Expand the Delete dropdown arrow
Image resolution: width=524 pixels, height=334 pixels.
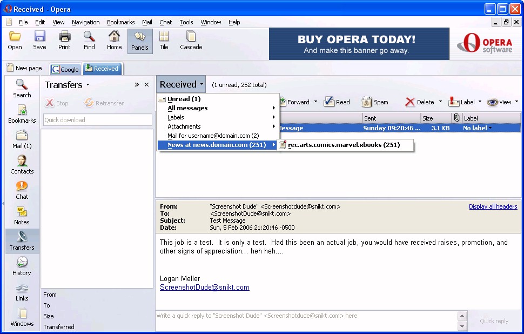[x=440, y=102]
